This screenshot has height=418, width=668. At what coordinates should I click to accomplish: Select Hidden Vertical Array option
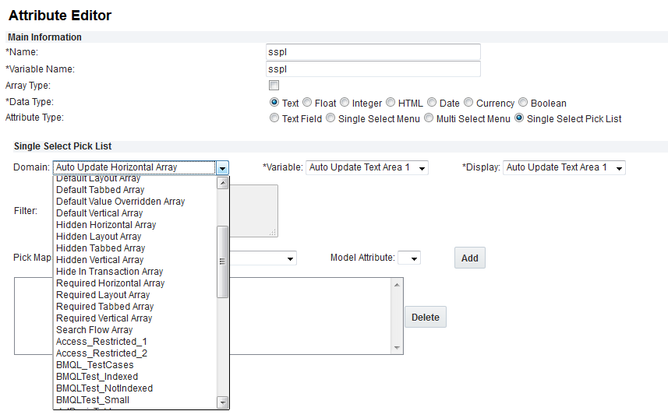tap(135, 260)
